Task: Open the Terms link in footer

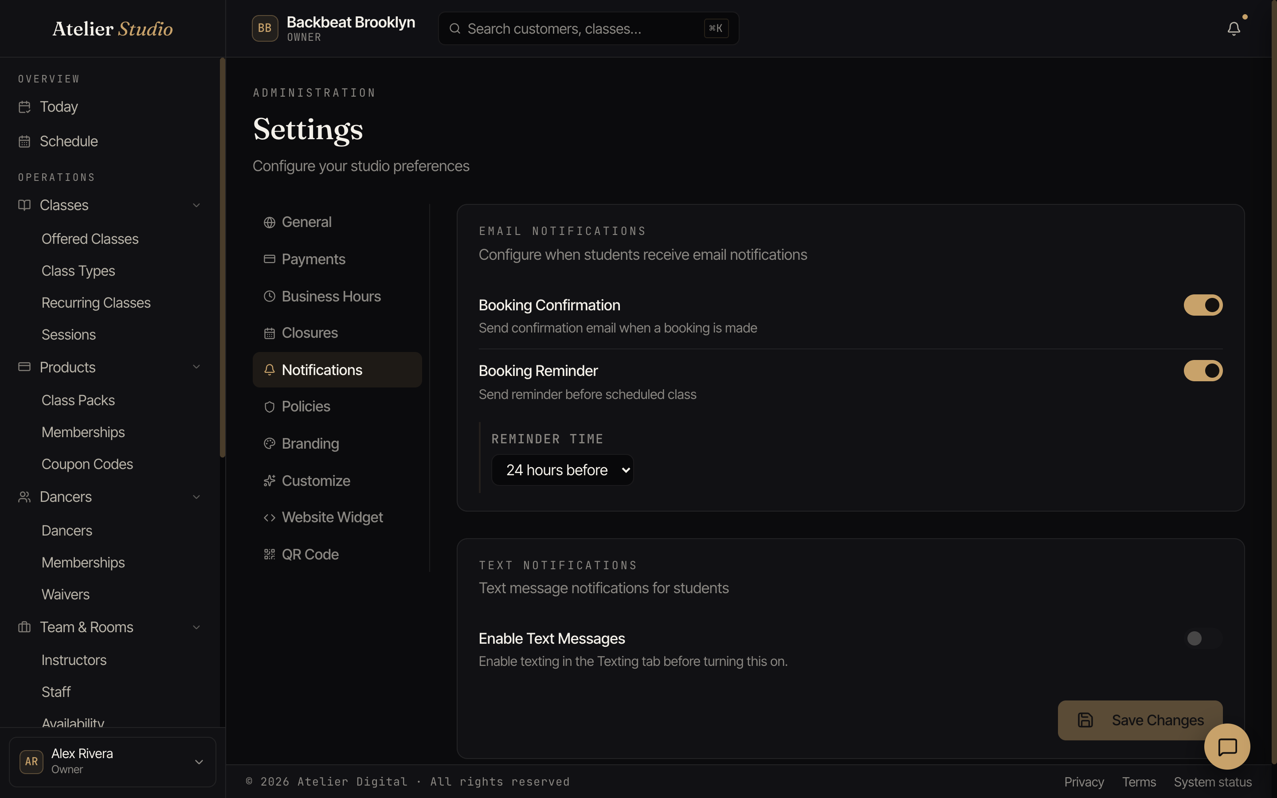Action: click(1139, 782)
